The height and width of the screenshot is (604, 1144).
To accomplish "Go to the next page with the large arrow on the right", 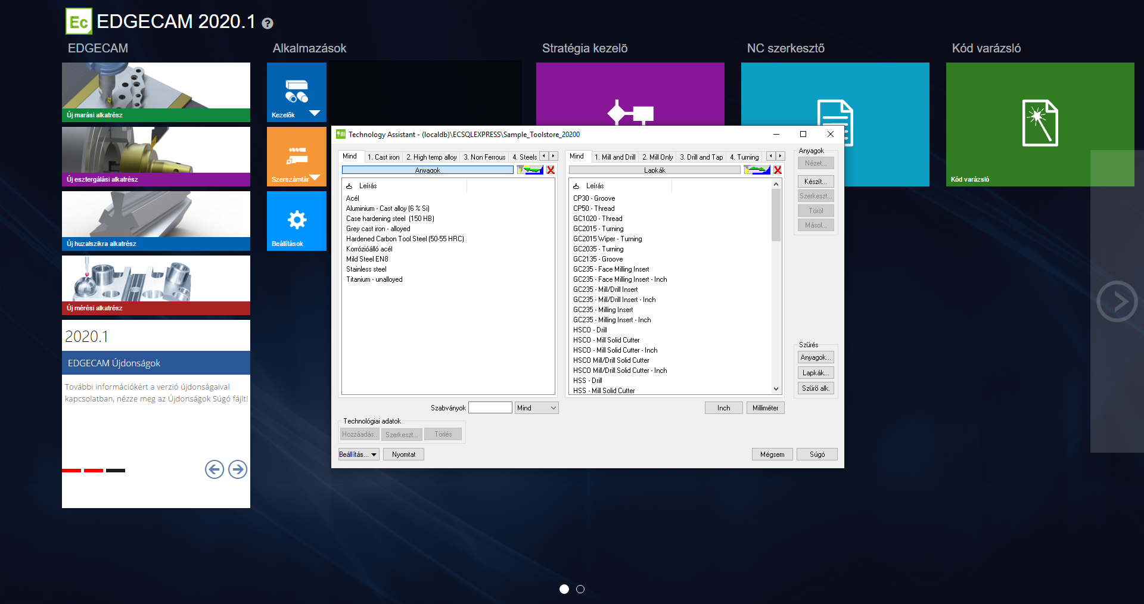I will coord(1117,301).
